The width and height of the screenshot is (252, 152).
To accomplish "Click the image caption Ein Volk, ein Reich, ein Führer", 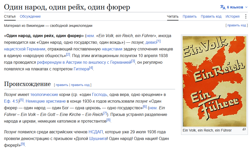I will coord(207,131).
